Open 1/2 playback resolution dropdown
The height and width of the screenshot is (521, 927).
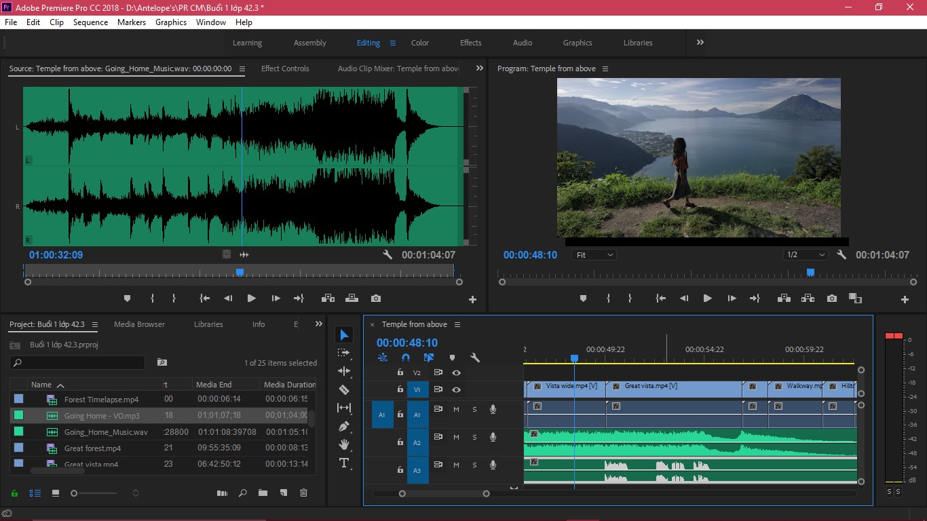[x=806, y=255]
